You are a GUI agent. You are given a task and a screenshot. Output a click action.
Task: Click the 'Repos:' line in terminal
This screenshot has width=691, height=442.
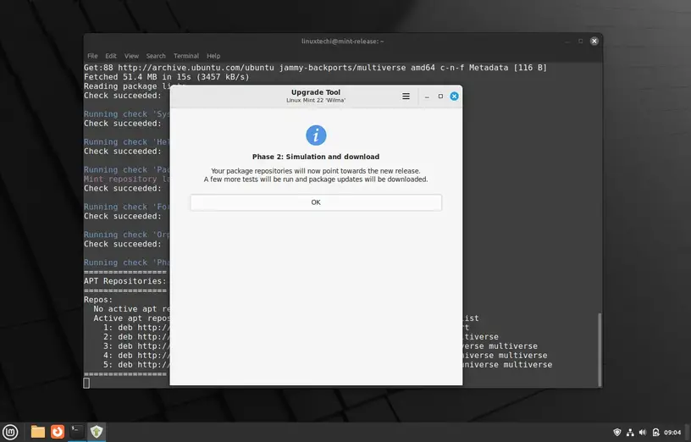pos(98,300)
